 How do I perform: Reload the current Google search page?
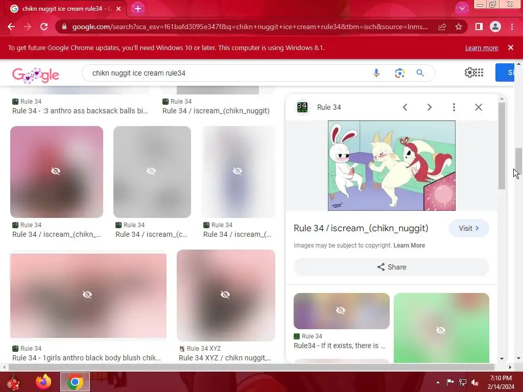tap(44, 27)
